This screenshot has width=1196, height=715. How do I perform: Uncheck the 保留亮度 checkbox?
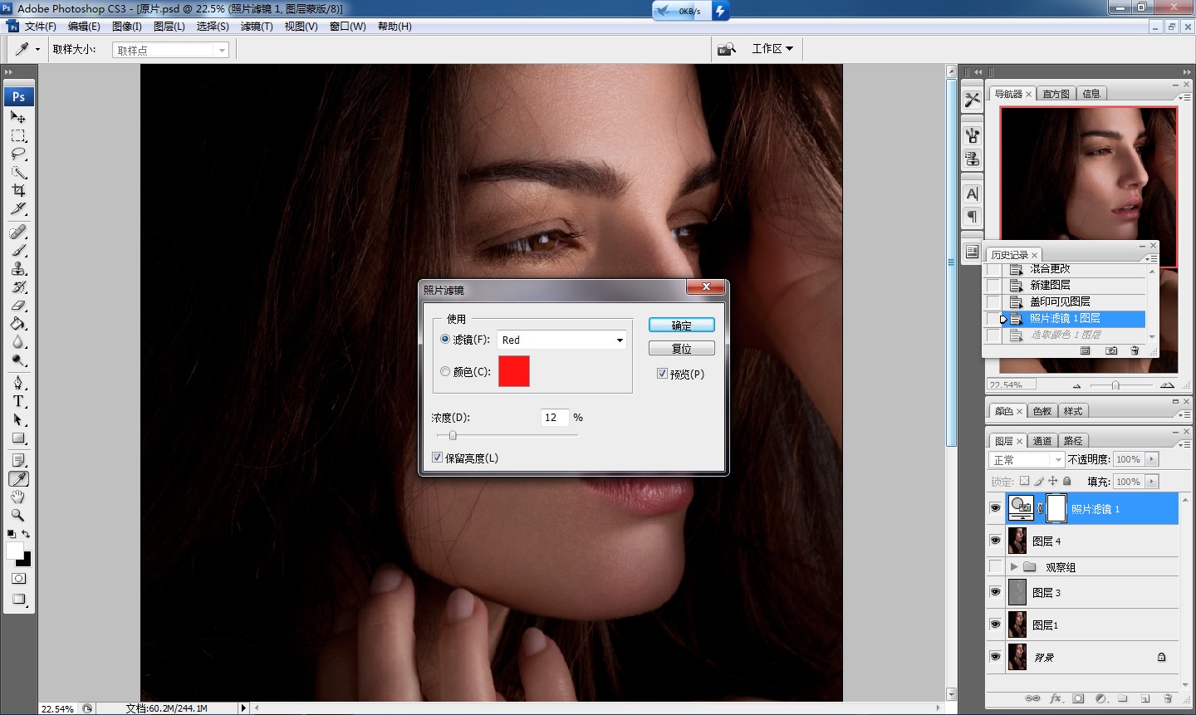[x=438, y=458]
